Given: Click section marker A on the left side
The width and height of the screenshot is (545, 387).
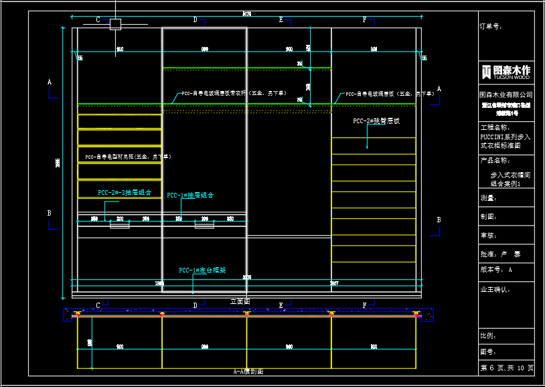Looking at the screenshot, I should point(50,82).
